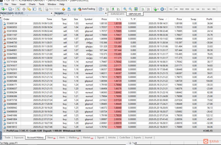
Task: Select profit value 122.12
Action: 209,115
